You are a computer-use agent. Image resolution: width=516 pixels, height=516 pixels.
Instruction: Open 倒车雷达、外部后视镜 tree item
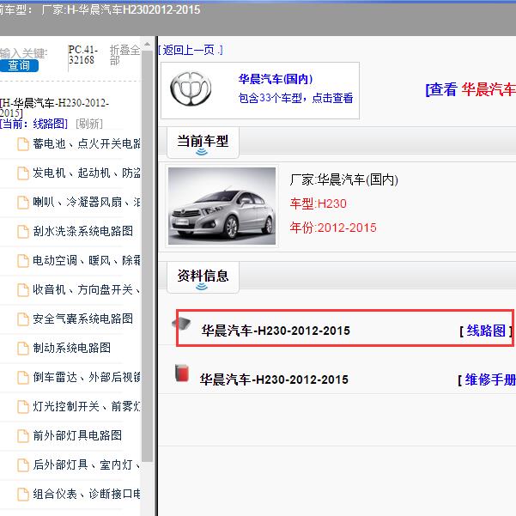87,377
